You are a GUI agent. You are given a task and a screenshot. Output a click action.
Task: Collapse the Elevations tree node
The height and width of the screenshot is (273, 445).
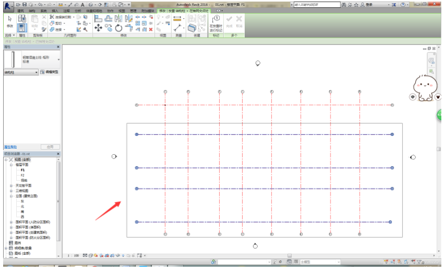[11, 196]
